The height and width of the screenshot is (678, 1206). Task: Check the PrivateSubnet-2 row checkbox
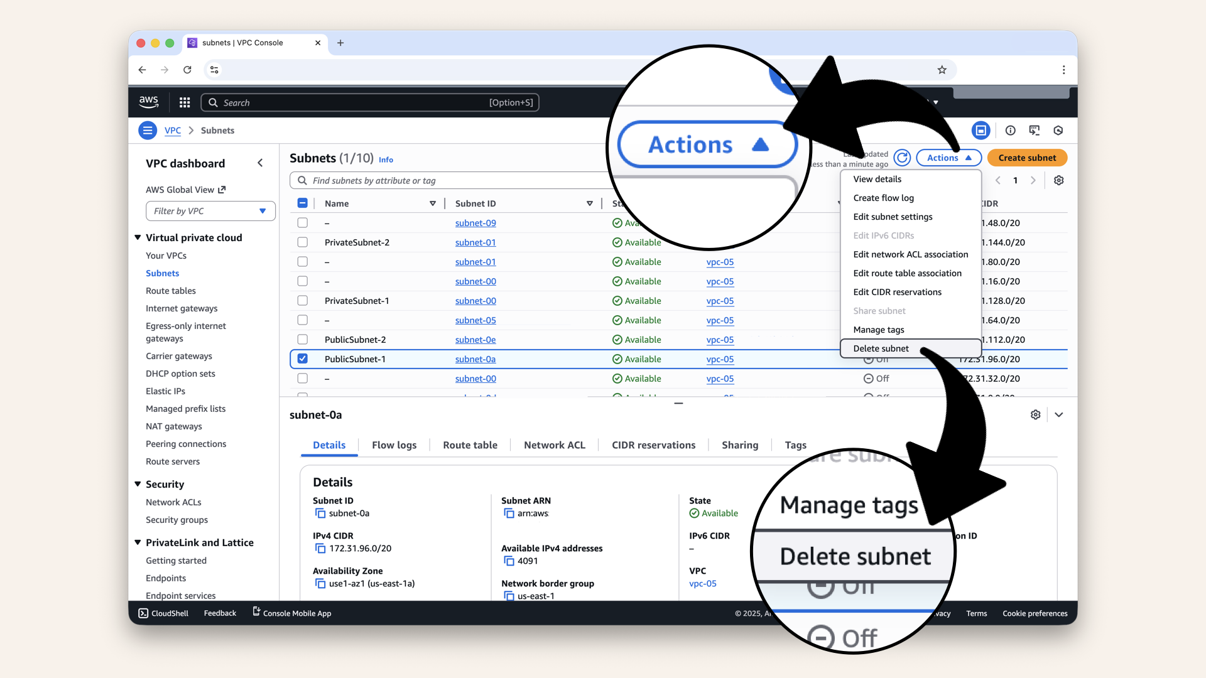coord(303,242)
